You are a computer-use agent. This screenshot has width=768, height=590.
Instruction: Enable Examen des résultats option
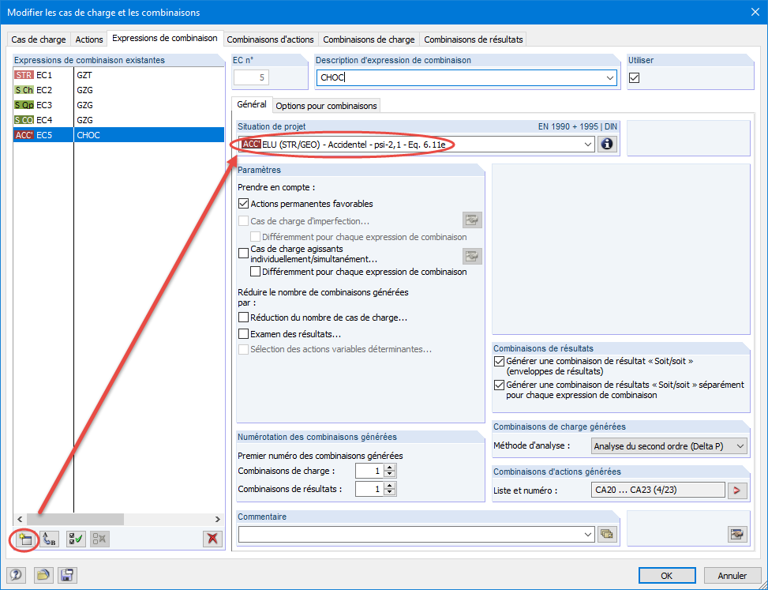243,334
